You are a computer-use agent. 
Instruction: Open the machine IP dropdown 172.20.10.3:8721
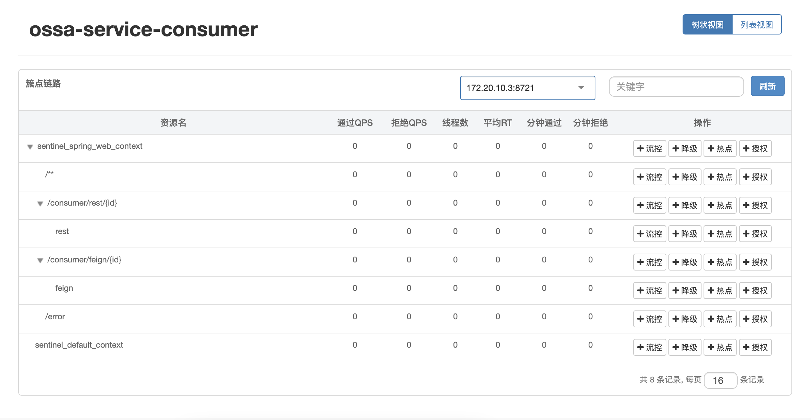[x=527, y=88]
